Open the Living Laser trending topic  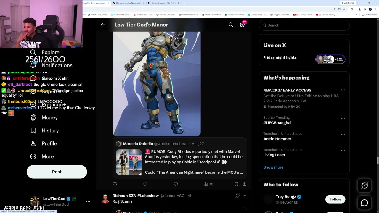click(274, 155)
